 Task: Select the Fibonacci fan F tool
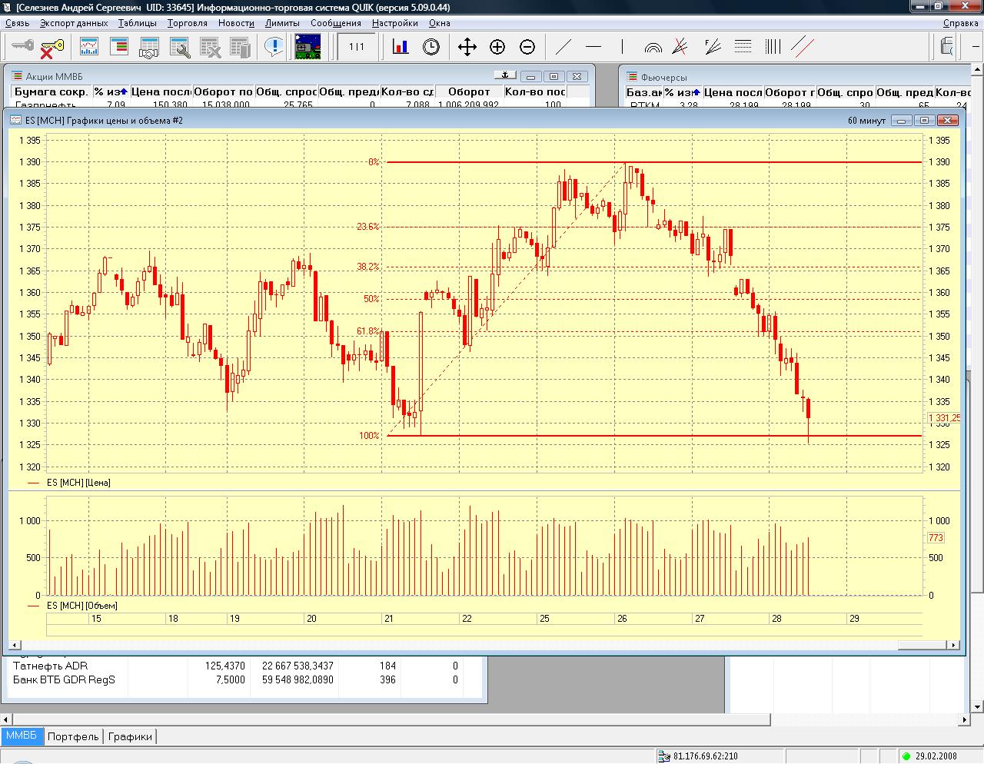[713, 47]
